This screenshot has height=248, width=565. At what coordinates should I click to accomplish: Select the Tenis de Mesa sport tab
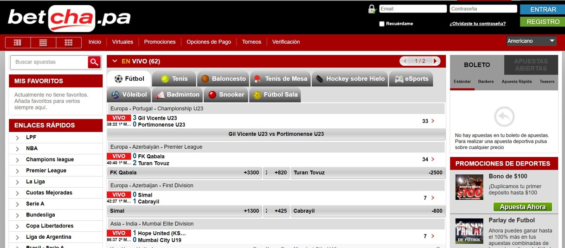tap(281, 79)
